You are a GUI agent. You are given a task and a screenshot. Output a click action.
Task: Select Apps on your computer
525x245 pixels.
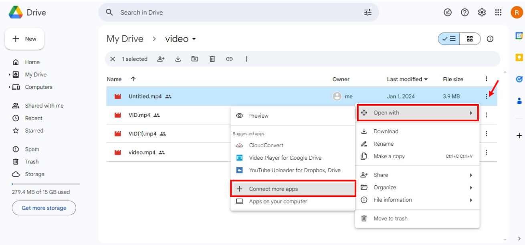click(293, 201)
